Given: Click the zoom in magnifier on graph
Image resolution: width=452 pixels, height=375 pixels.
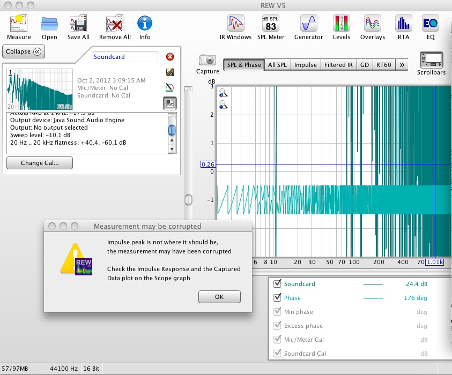Looking at the screenshot, I should coord(224,93).
